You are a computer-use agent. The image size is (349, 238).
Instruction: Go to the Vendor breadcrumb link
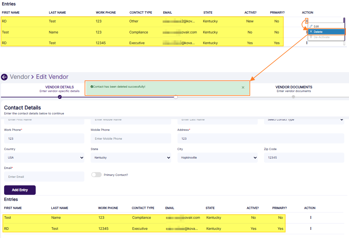(20, 77)
